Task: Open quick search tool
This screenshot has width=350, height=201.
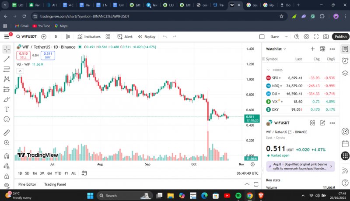Action: tap(297, 37)
